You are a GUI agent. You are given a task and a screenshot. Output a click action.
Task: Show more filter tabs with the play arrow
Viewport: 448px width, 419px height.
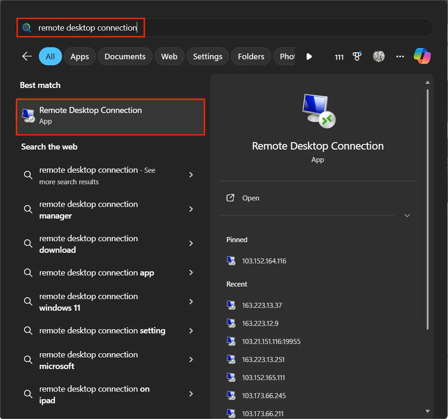(309, 56)
